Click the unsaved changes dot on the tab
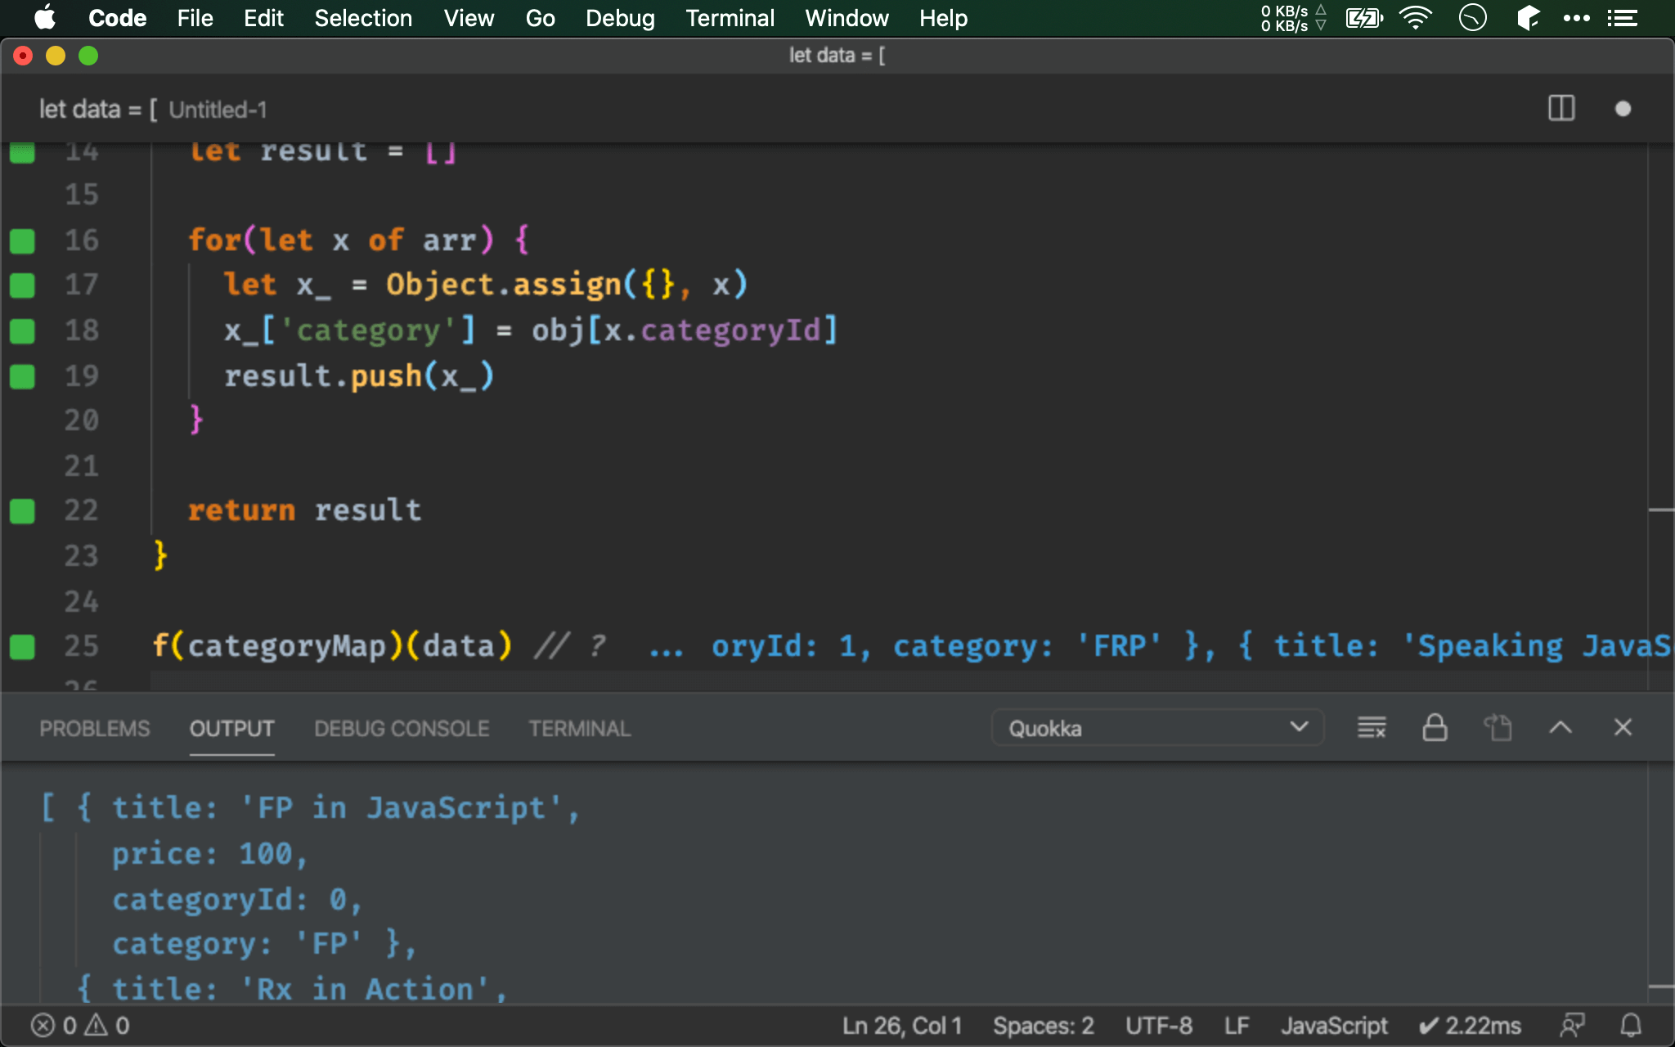This screenshot has height=1047, width=1675. tap(1623, 109)
